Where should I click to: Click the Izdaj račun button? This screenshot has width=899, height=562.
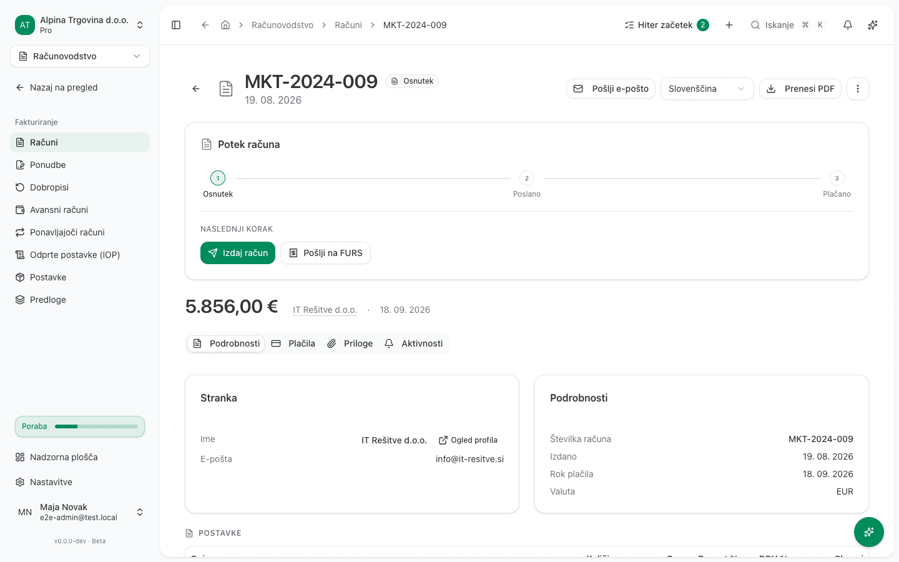coord(238,253)
